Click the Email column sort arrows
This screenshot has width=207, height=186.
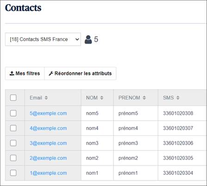click(x=46, y=98)
